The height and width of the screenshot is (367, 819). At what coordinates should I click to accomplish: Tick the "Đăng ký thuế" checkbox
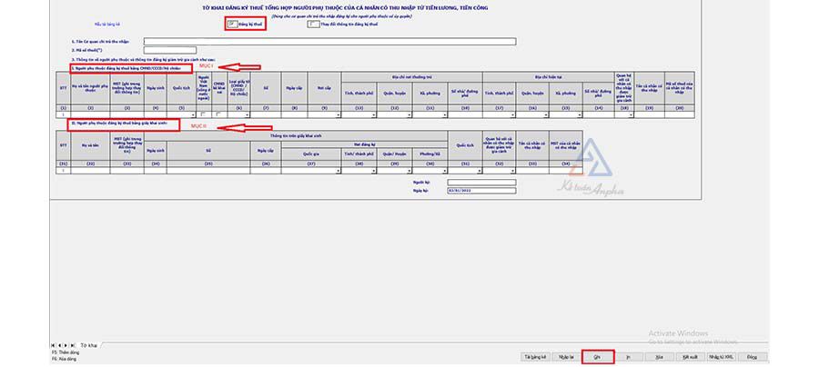point(232,25)
